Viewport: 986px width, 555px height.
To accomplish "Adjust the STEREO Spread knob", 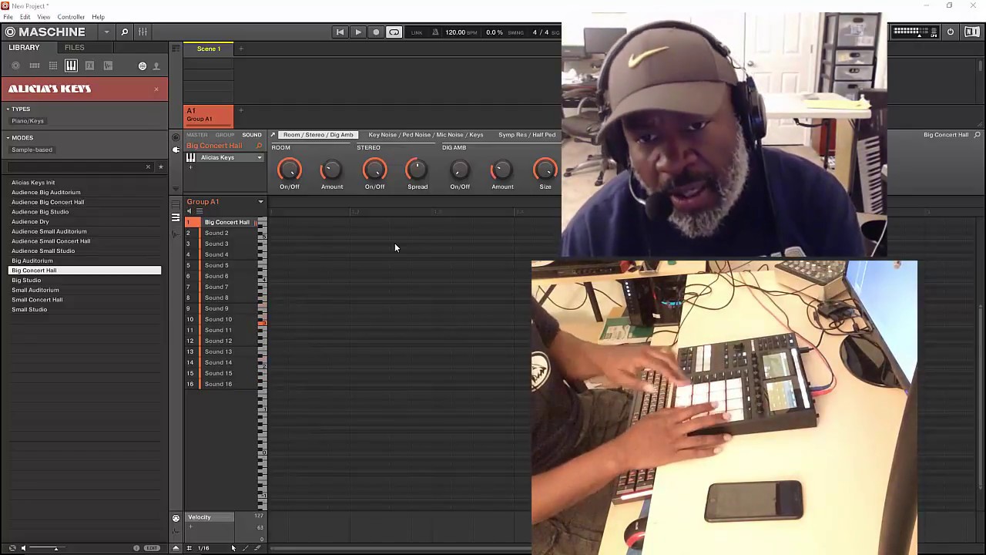I will coord(417,170).
